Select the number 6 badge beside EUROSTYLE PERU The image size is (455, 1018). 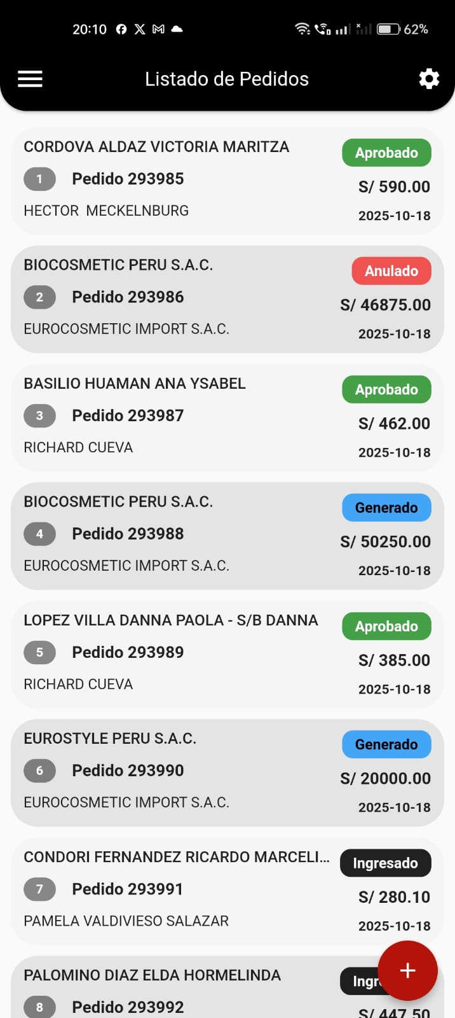39,770
